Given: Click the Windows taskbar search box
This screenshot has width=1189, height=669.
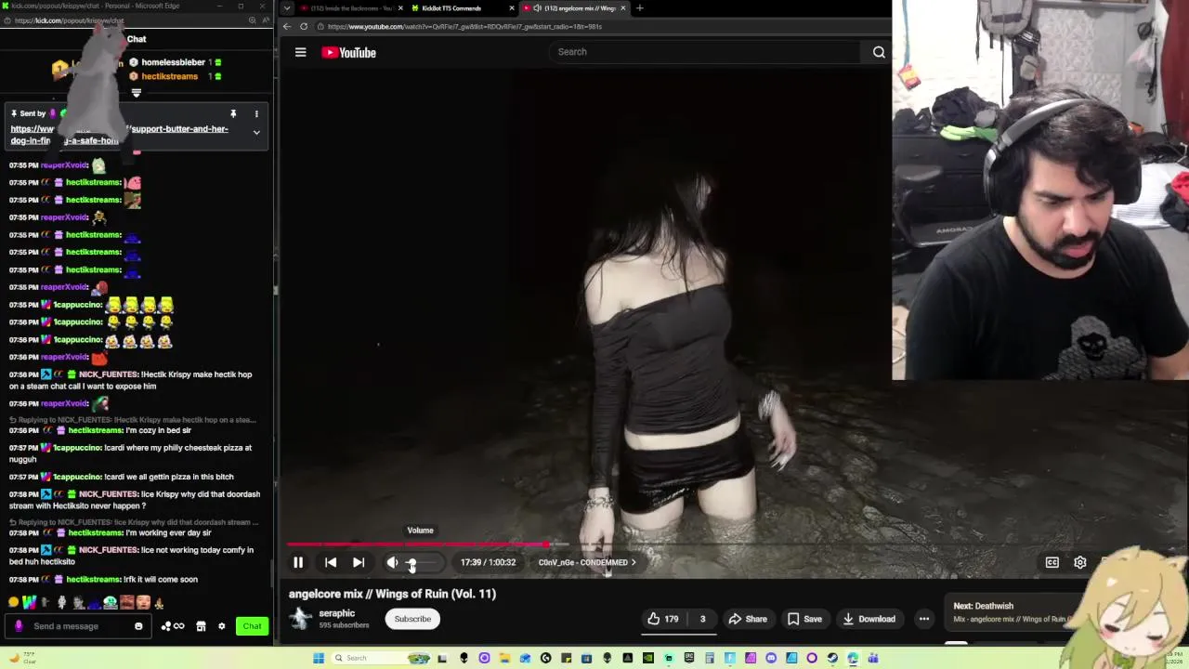Looking at the screenshot, I should click(381, 658).
